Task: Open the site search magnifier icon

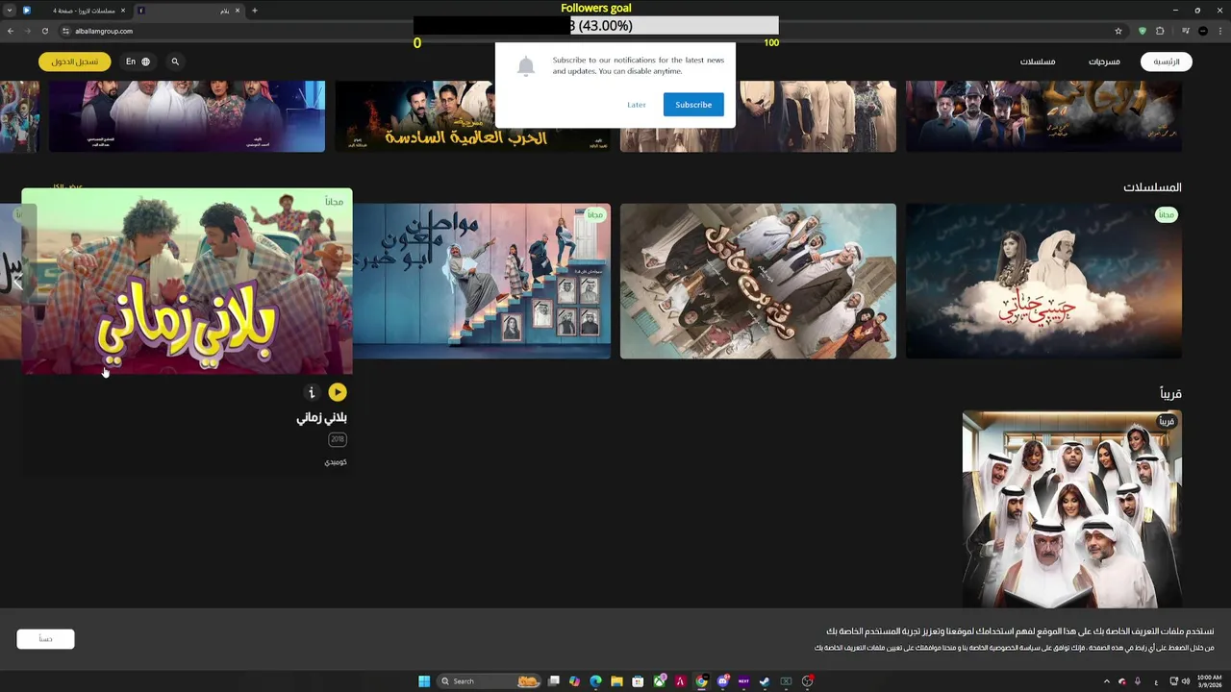Action: (x=175, y=62)
